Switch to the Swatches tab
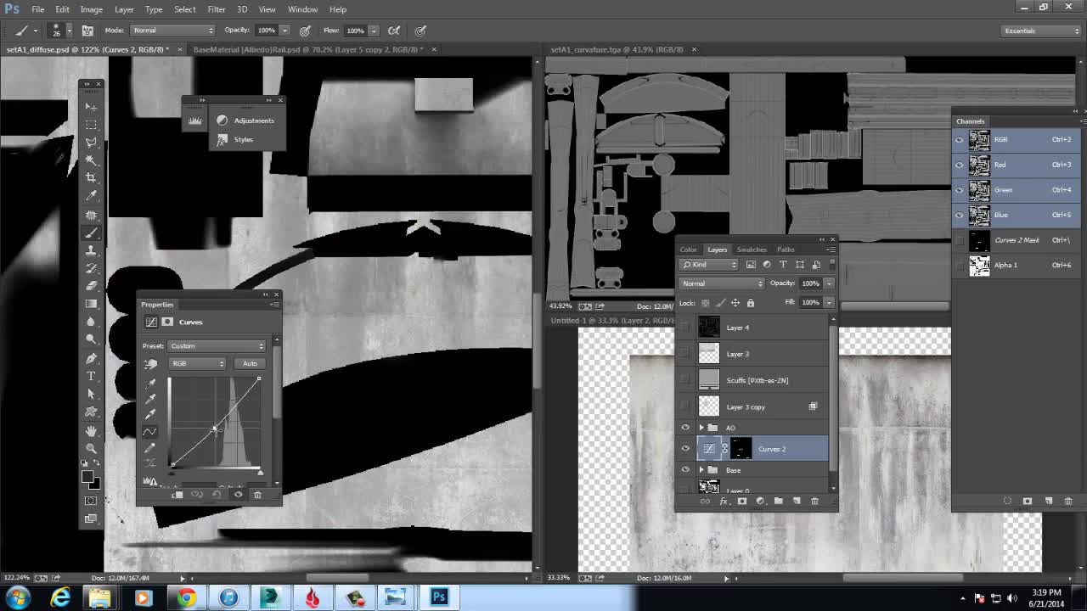This screenshot has height=611, width=1087. [x=752, y=249]
